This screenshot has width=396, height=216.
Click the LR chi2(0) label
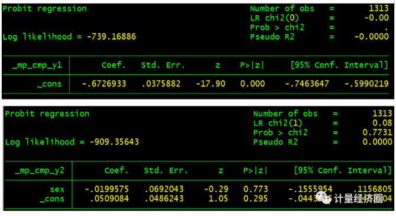click(x=274, y=18)
